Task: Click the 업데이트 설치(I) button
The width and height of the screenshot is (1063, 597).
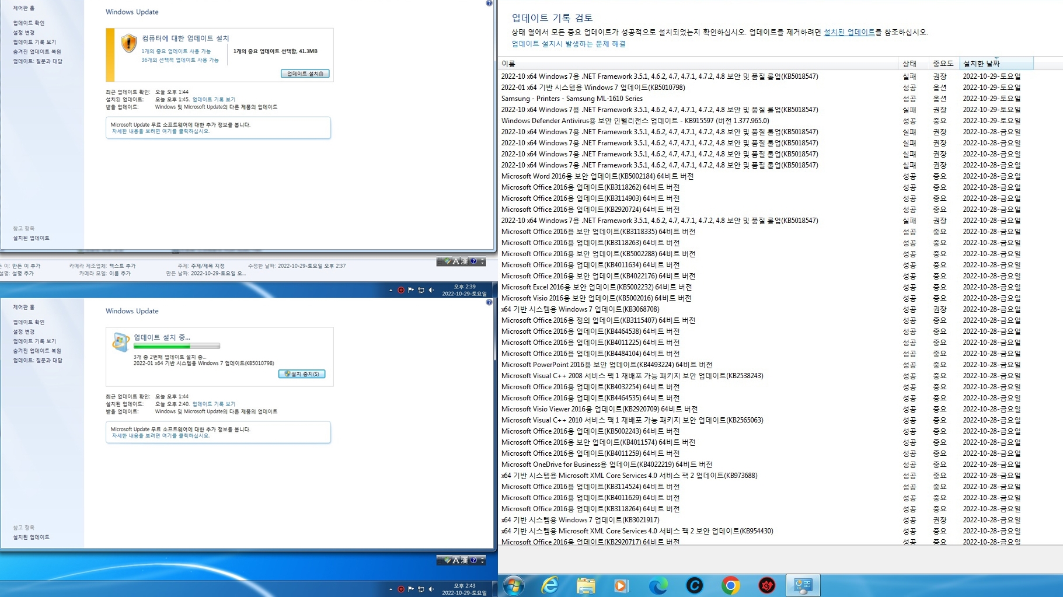Action: click(305, 74)
